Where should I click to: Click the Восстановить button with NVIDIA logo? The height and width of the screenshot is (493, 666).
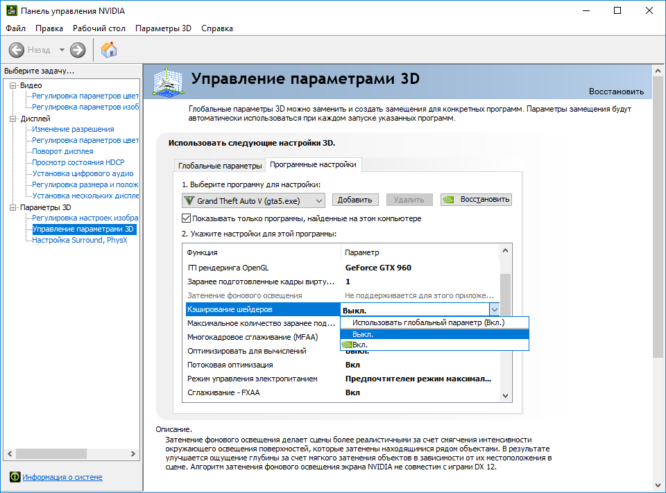pos(476,200)
